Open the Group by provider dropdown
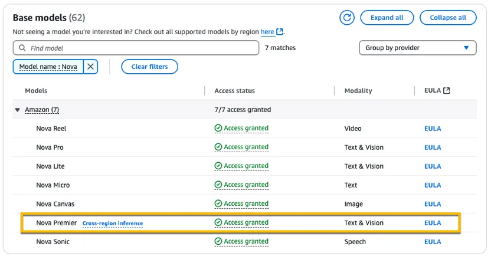This screenshot has height=256, width=491. [417, 48]
